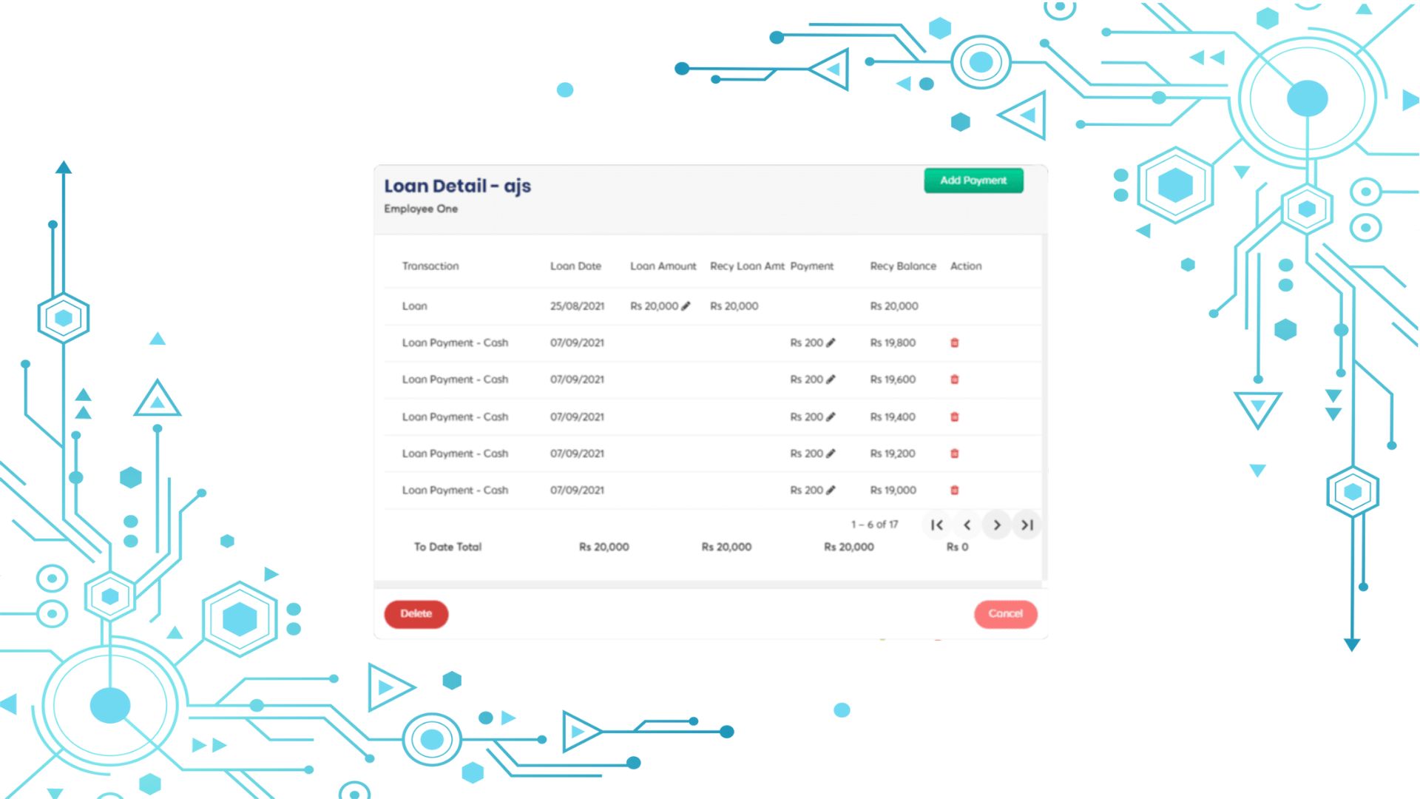
Task: Delete payment trash icon in Rs 19,600 row
Action: (954, 379)
